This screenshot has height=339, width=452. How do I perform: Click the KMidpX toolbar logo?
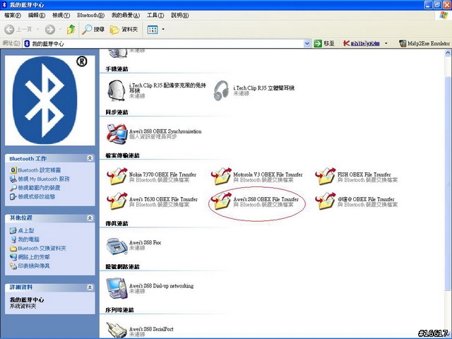(361, 44)
